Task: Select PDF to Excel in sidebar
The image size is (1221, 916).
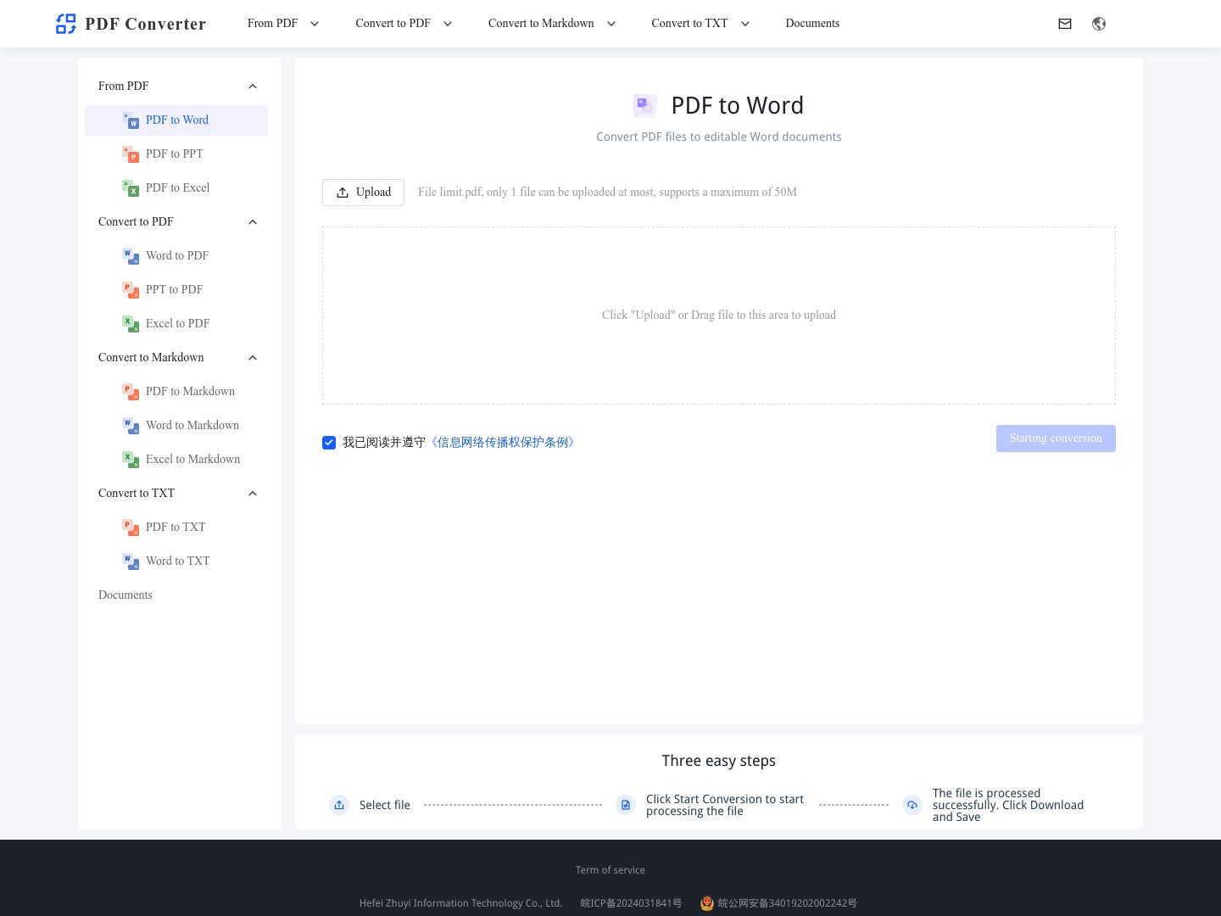Action: [176, 188]
